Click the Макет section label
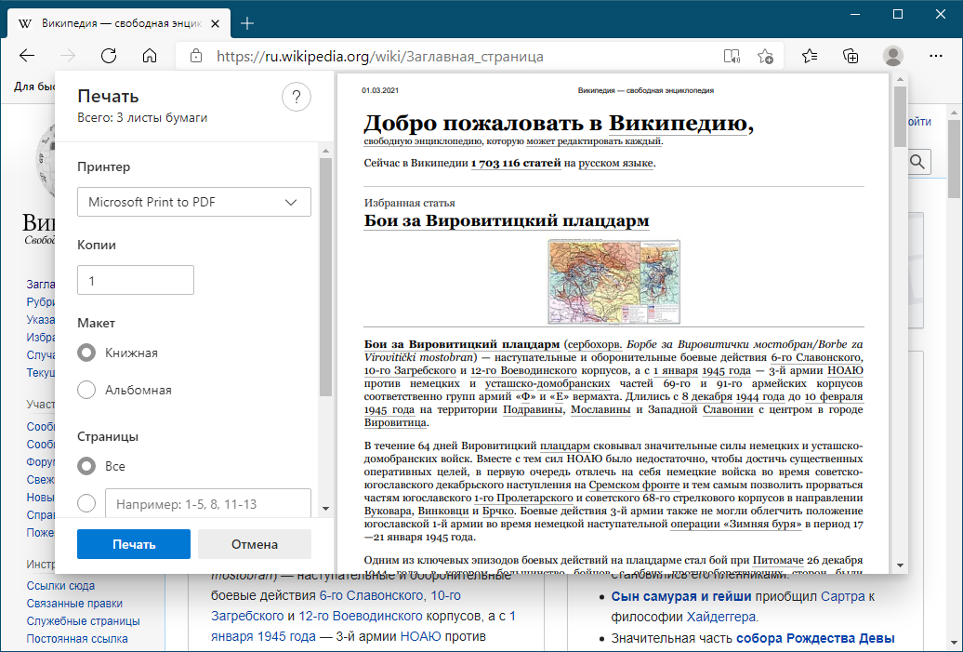Screen dimensions: 963x652 (97, 323)
